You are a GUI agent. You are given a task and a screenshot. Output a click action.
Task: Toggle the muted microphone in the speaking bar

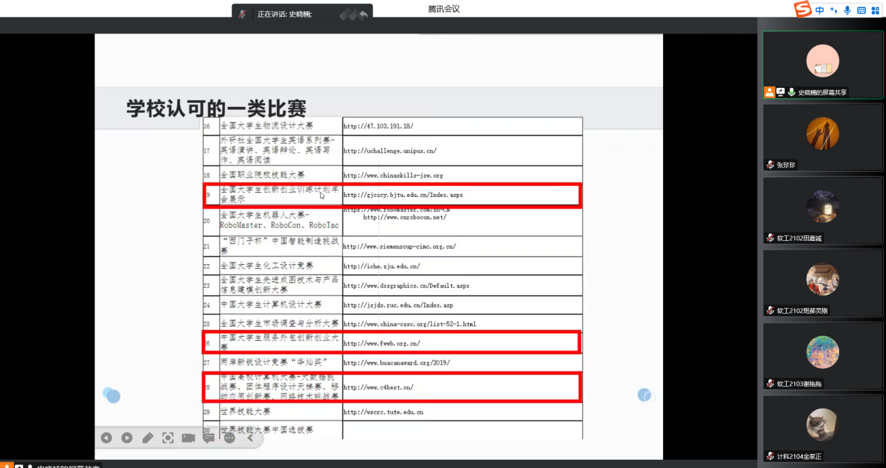point(243,14)
